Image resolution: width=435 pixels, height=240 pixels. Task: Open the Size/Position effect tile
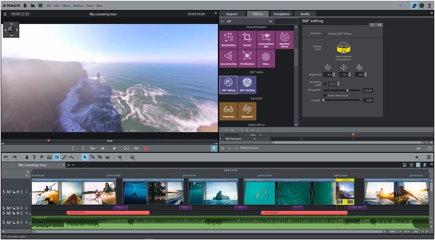[228, 40]
